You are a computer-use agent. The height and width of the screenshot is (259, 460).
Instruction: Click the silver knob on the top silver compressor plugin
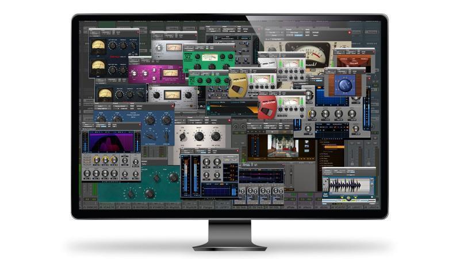pyautogui.click(x=159, y=48)
